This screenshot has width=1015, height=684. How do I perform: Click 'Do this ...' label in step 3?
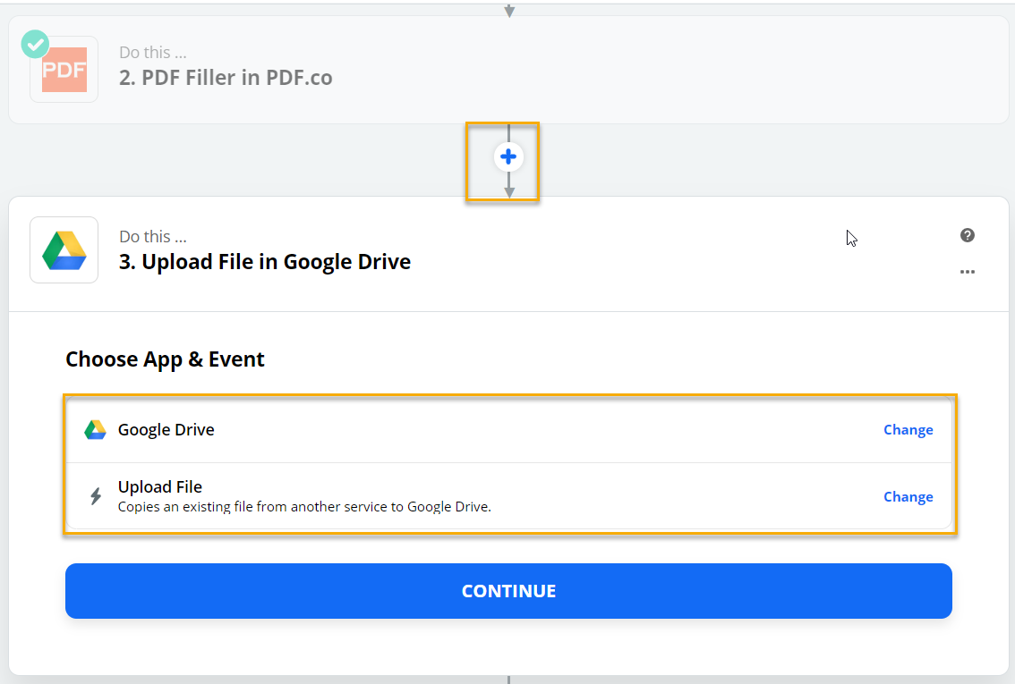[153, 237]
